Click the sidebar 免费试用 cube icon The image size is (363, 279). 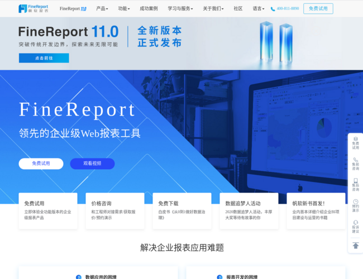coord(356,139)
